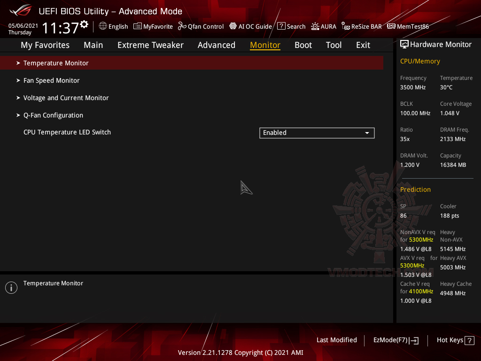Click the info icon in help panel
481x361 pixels.
(11, 288)
